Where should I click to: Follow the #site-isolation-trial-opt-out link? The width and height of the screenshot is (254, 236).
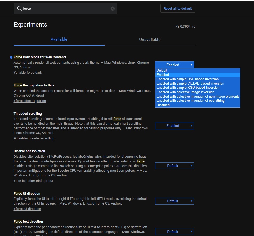pyautogui.click(x=33, y=181)
